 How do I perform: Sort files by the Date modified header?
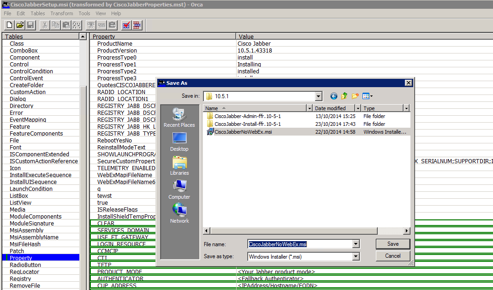(x=334, y=108)
